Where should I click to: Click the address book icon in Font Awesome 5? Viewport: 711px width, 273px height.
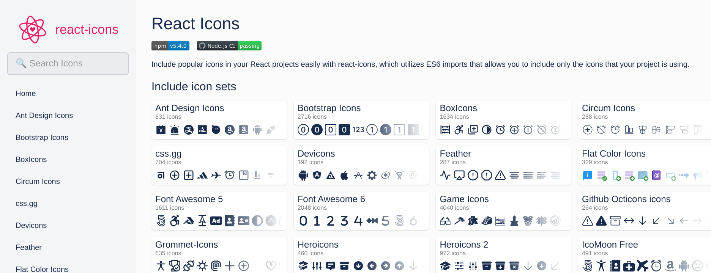230,221
